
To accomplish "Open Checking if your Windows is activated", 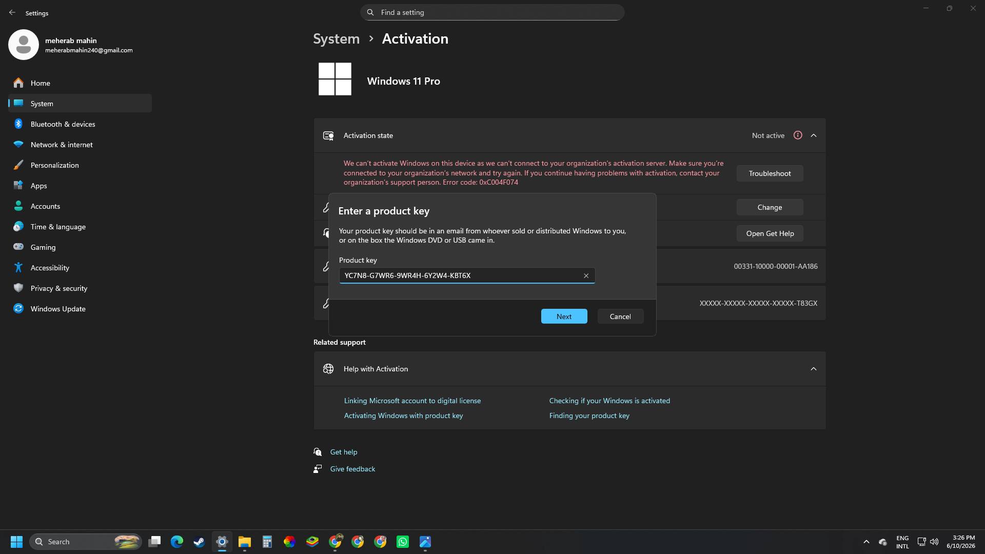I will point(609,401).
